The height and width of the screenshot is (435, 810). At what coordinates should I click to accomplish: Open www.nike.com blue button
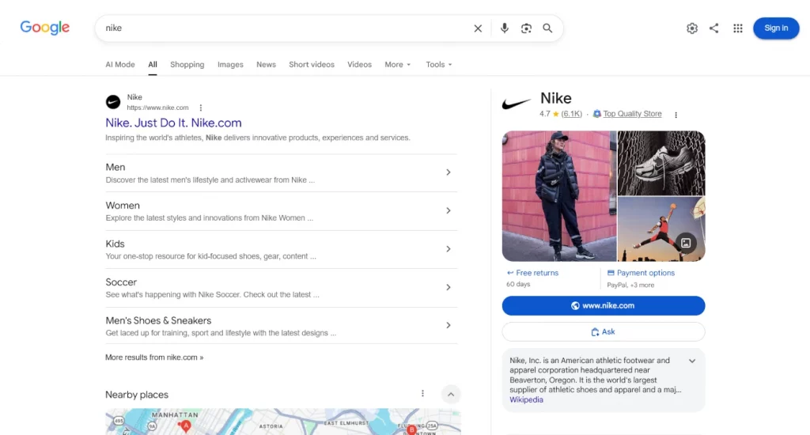point(604,305)
